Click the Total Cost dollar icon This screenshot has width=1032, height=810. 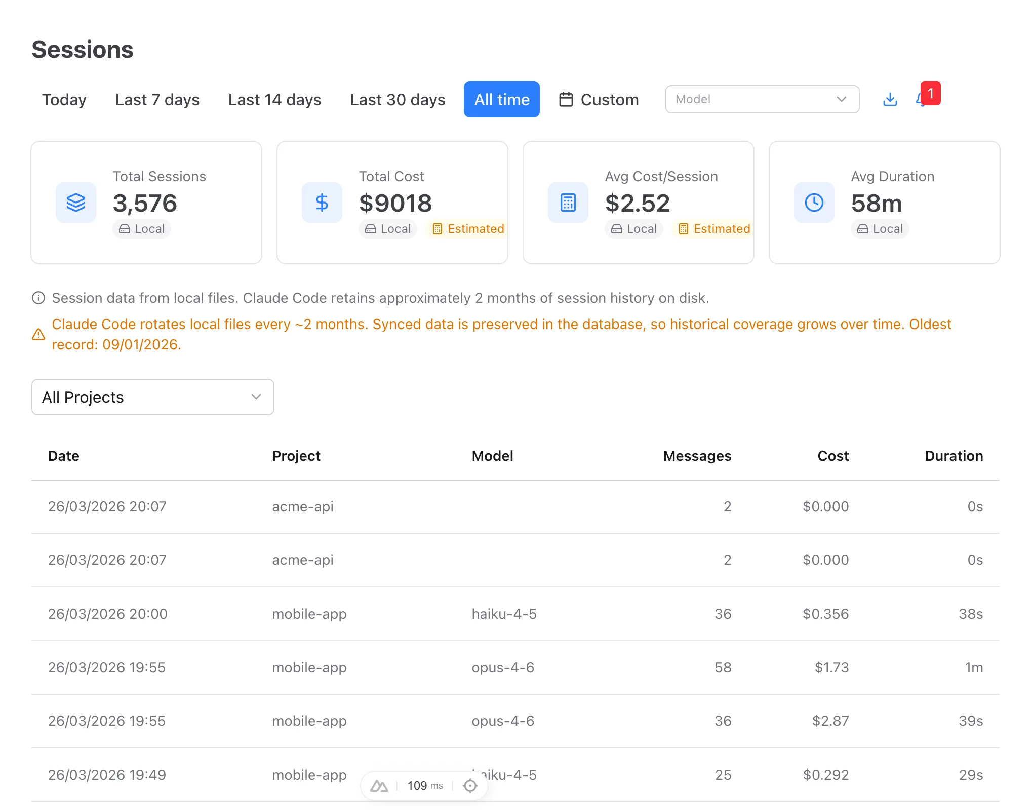[322, 202]
